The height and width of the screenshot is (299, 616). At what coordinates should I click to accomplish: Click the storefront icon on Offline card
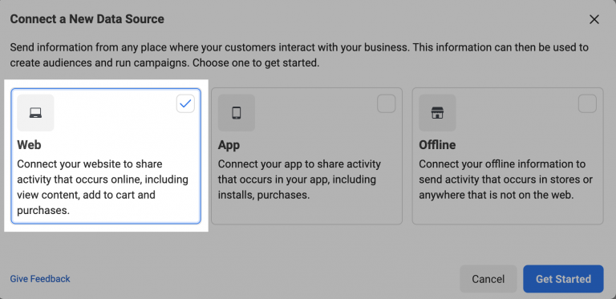[437, 113]
